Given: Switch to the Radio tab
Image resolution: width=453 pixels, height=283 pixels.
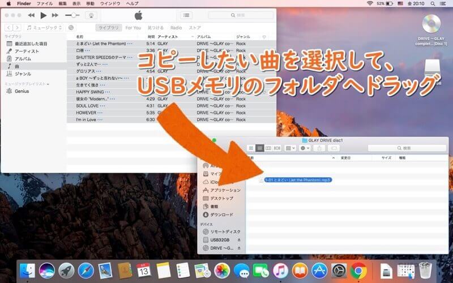Looking at the screenshot, I should (x=176, y=28).
